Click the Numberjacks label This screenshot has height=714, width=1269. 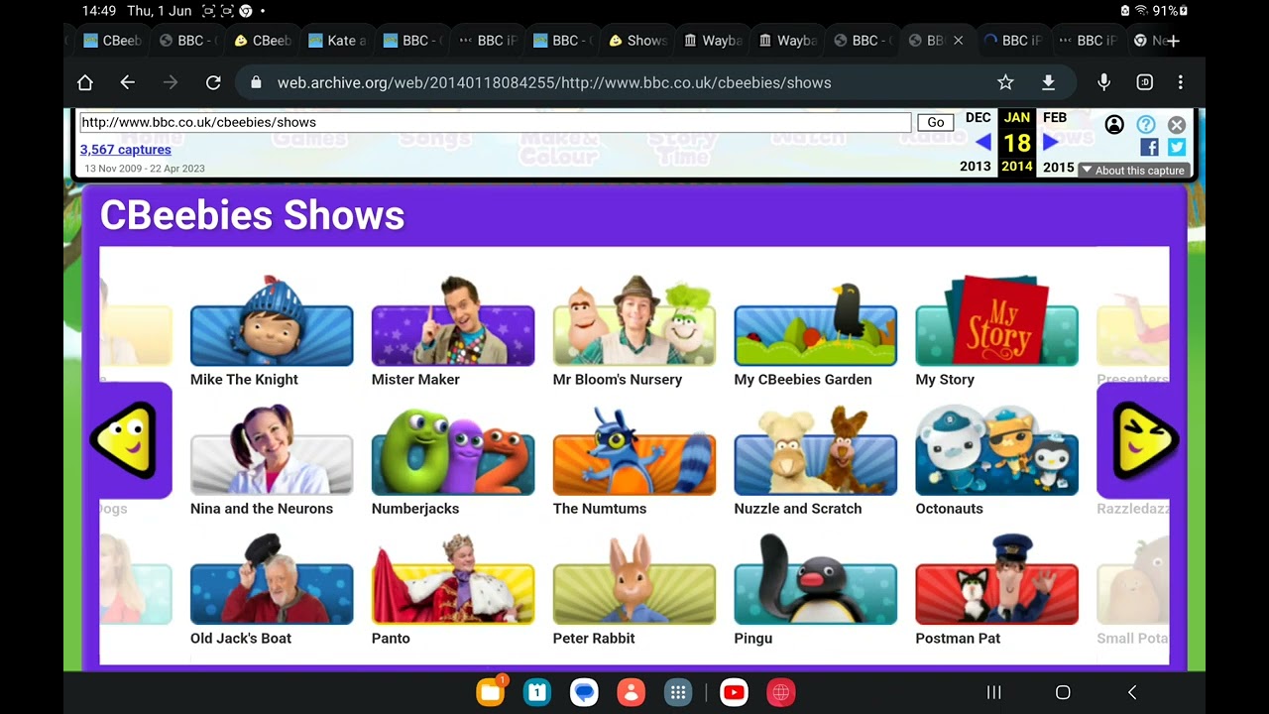415,508
